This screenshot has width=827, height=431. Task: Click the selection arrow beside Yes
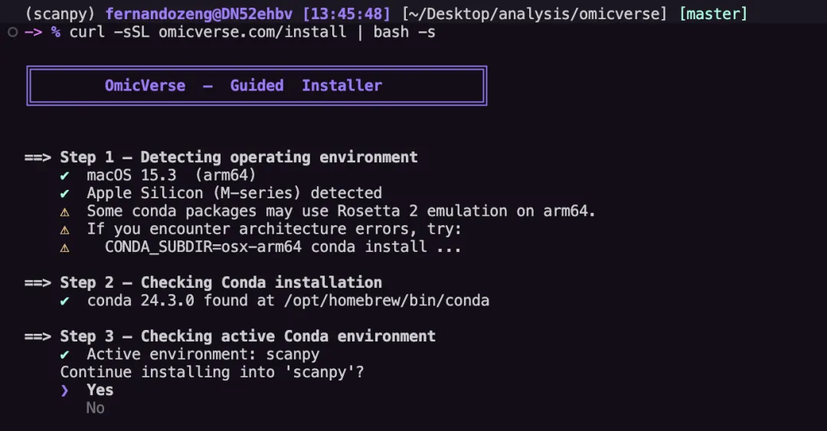(x=65, y=390)
